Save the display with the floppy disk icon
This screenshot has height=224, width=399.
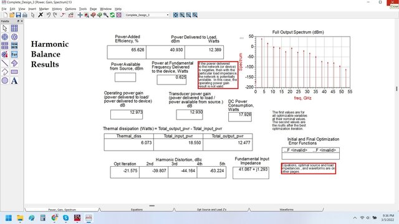tap(18, 15)
